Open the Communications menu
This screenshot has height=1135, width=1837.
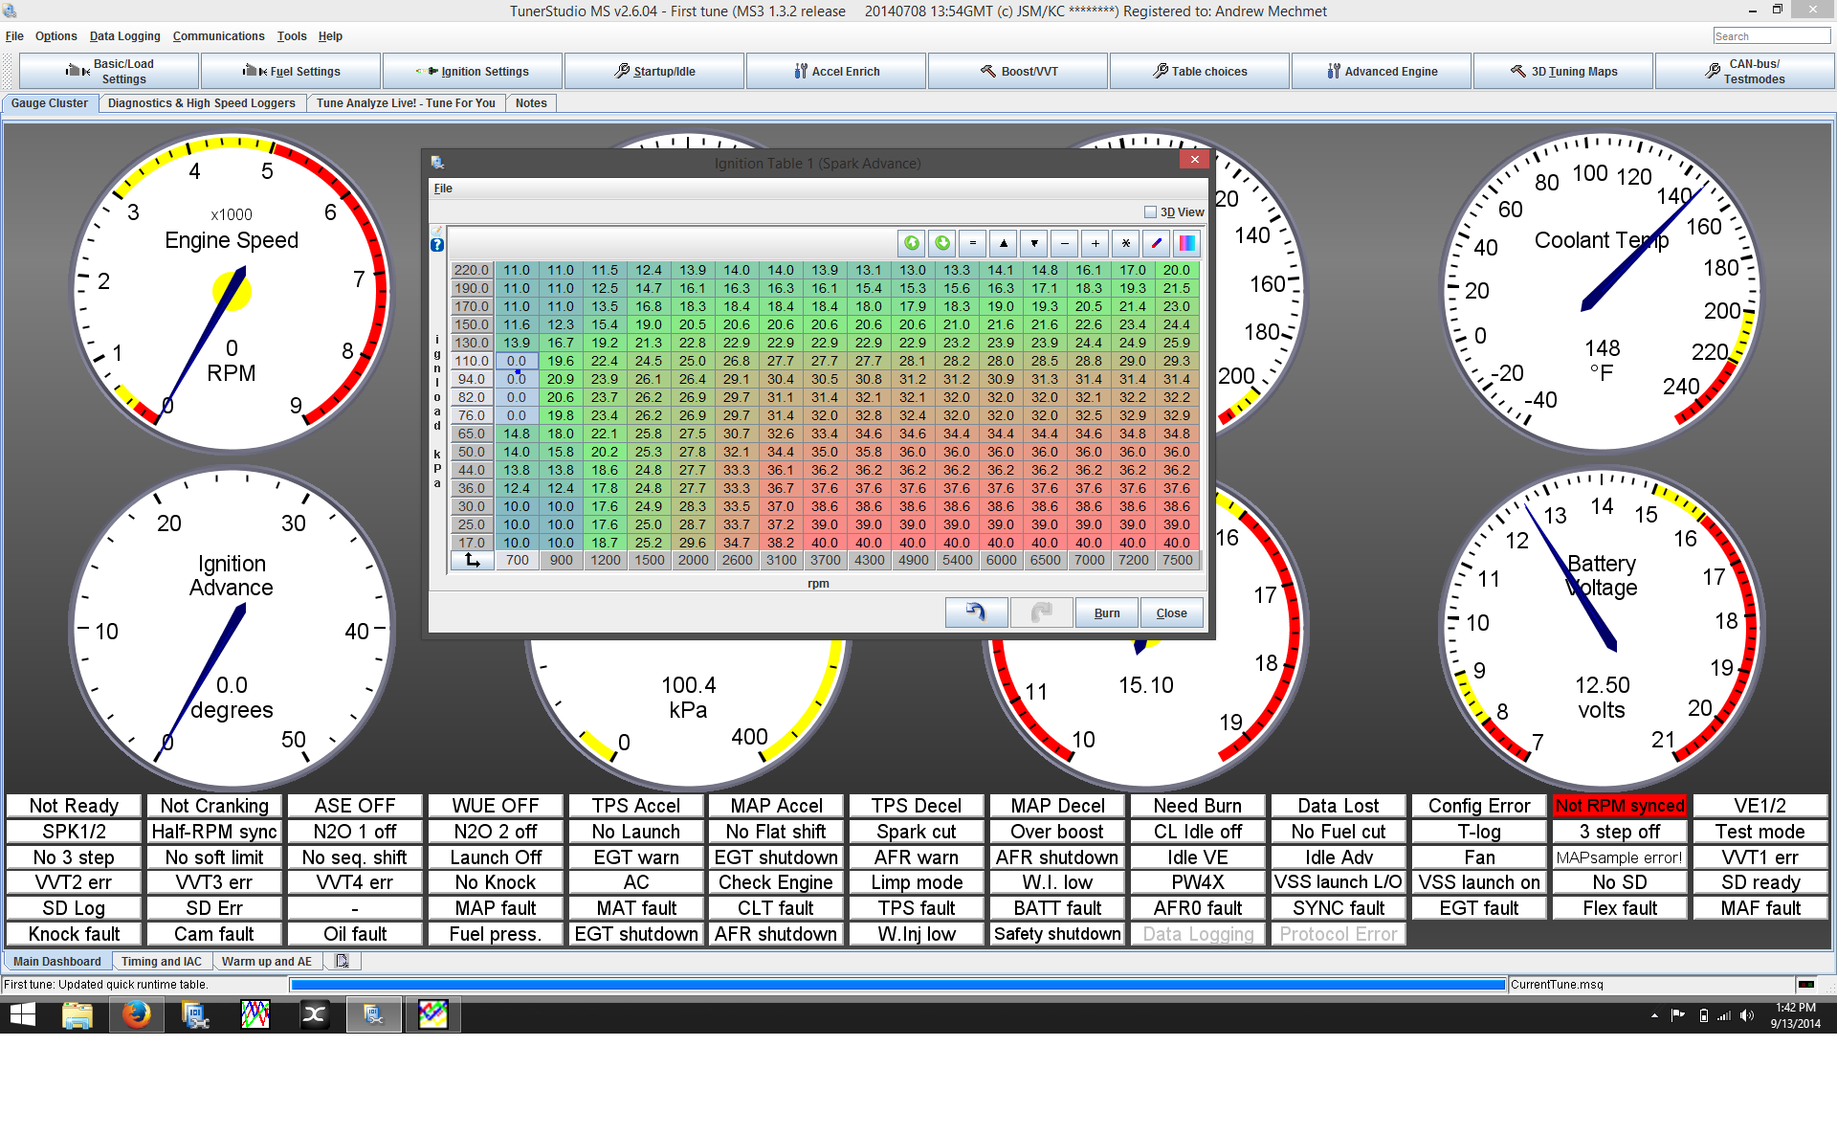(218, 35)
